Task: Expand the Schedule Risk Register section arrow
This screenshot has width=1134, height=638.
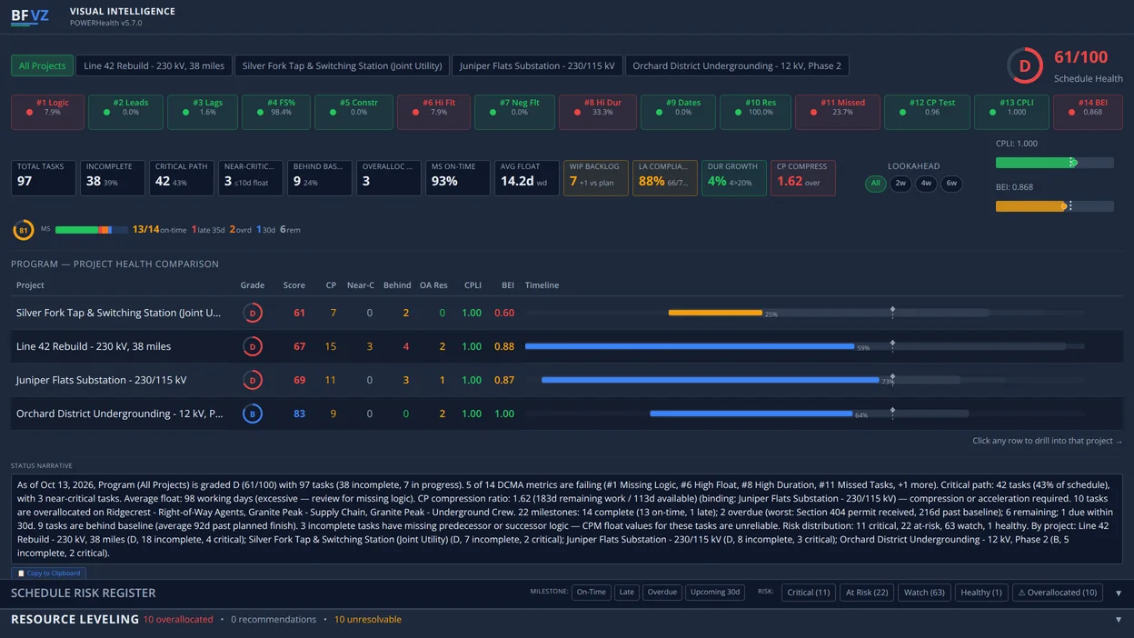Action: coord(1119,593)
